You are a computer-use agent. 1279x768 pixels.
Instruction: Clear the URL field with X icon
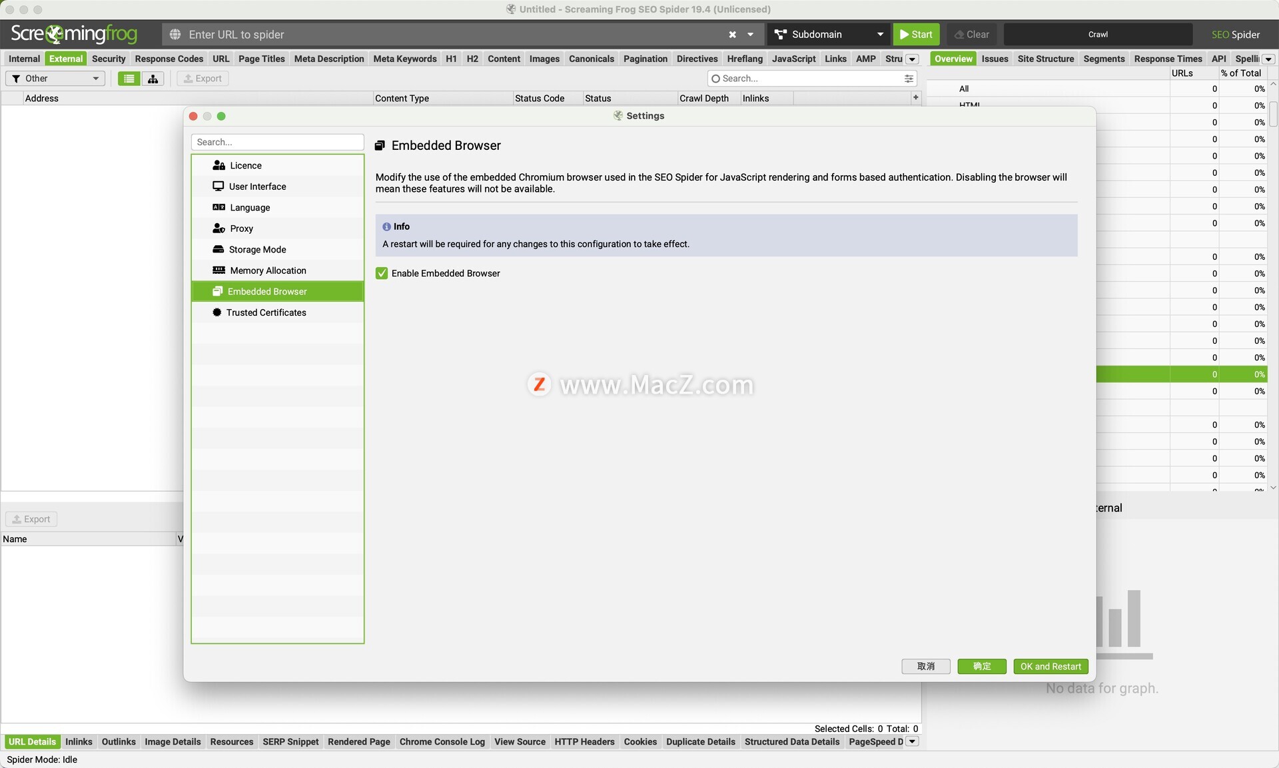tap(732, 35)
